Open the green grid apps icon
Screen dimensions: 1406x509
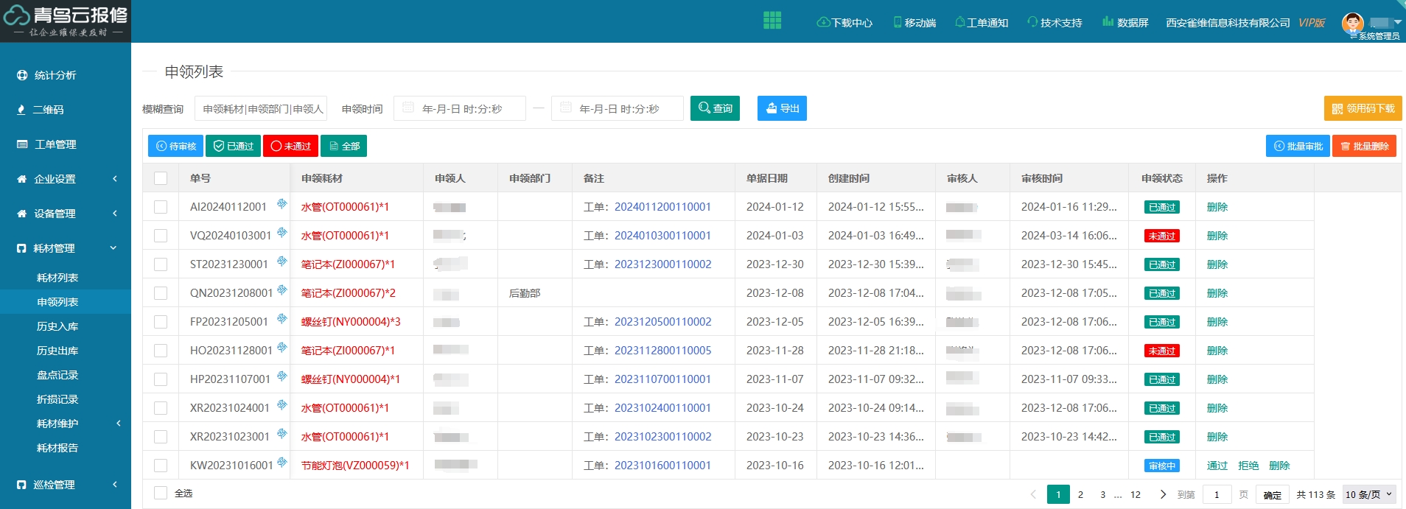[772, 21]
